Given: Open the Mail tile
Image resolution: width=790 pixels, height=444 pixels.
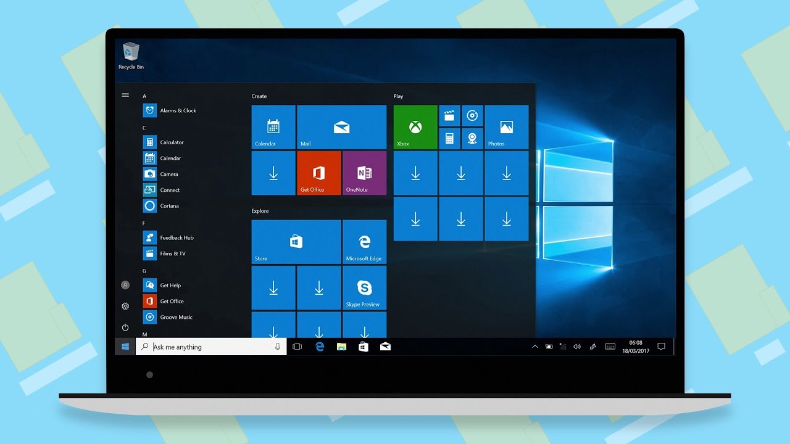Looking at the screenshot, I should 342,127.
